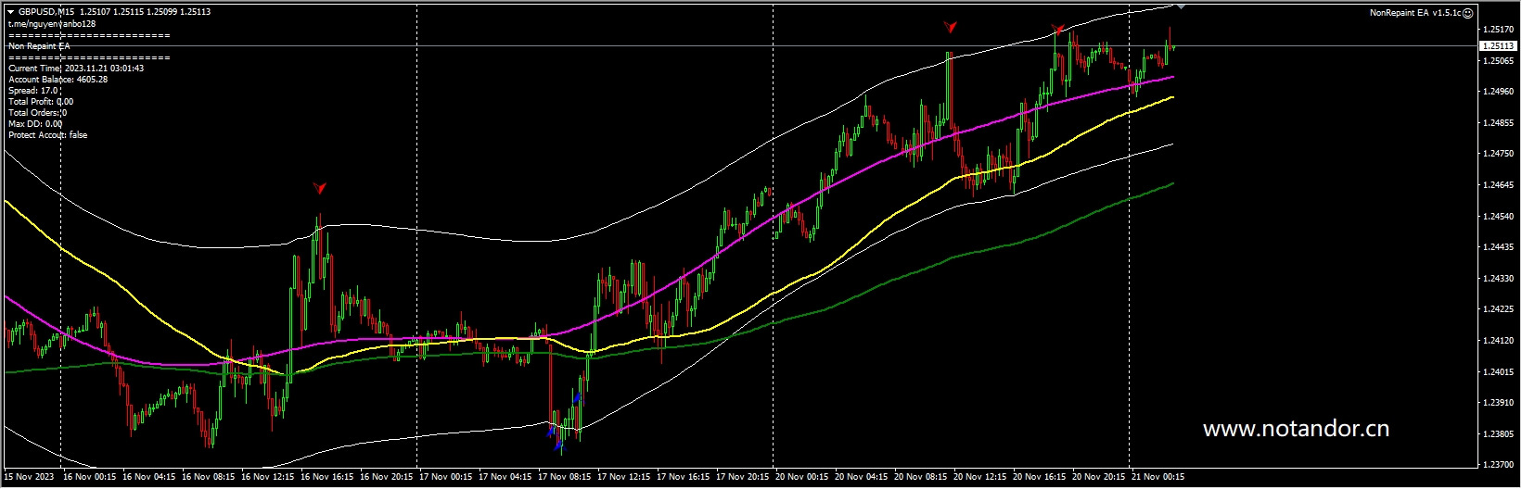
Task: Click the 1.24645 price scale value
Action: [x=1499, y=185]
